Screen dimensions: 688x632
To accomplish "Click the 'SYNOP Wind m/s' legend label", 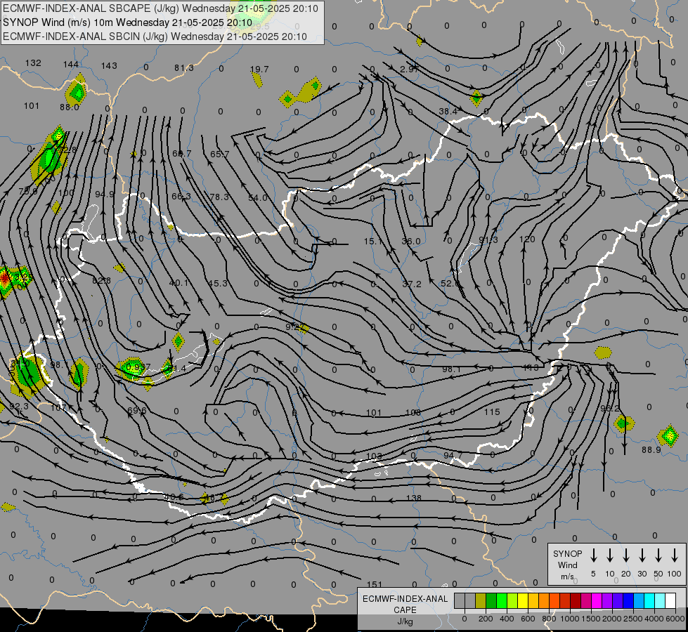I will [x=567, y=565].
